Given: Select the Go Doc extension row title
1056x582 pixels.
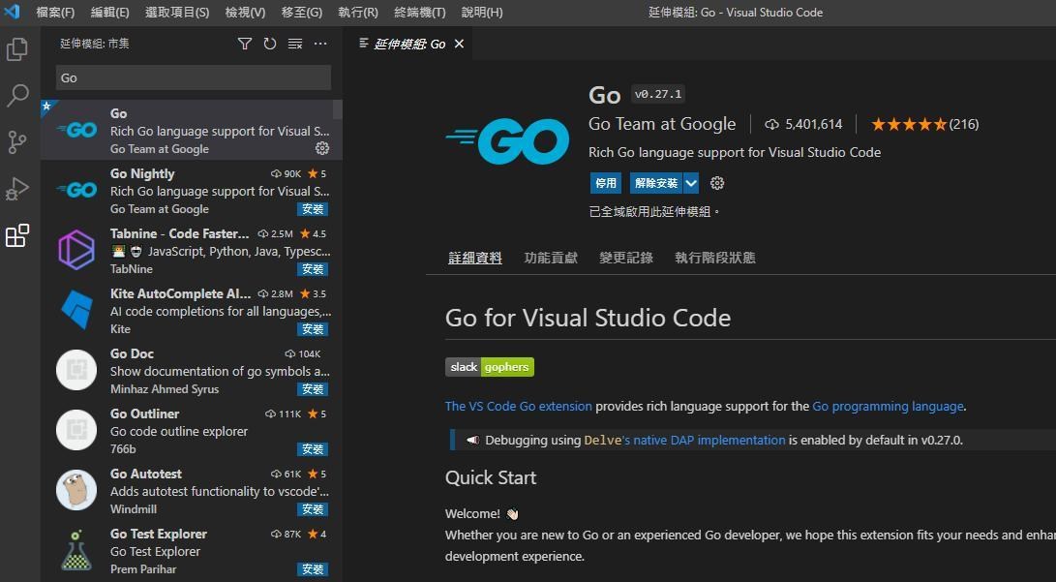Looking at the screenshot, I should pos(132,353).
